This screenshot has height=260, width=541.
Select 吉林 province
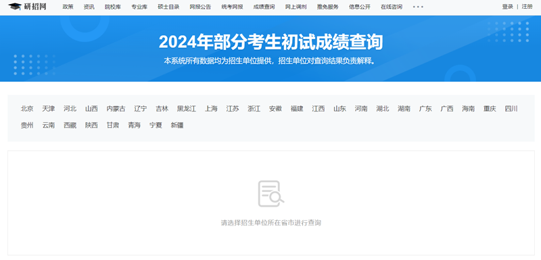162,109
